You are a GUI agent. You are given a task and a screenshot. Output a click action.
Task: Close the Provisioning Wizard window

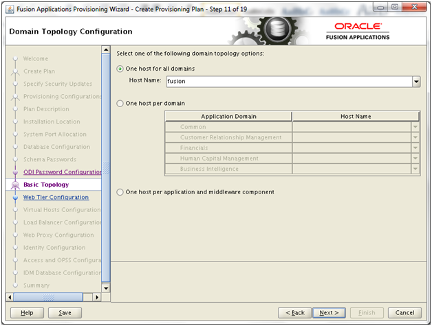pos(414,7)
